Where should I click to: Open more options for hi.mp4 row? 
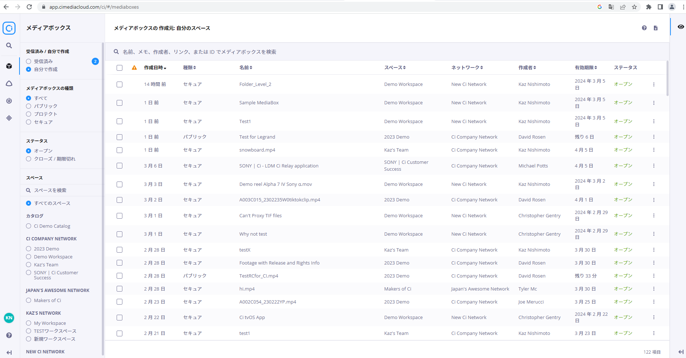[654, 289]
